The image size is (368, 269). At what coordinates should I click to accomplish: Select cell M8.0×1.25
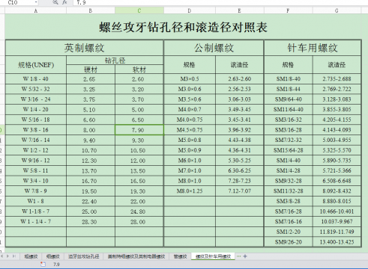pos(190,191)
